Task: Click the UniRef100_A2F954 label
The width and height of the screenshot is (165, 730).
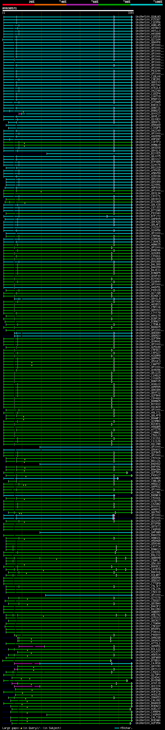Action: (x=148, y=723)
